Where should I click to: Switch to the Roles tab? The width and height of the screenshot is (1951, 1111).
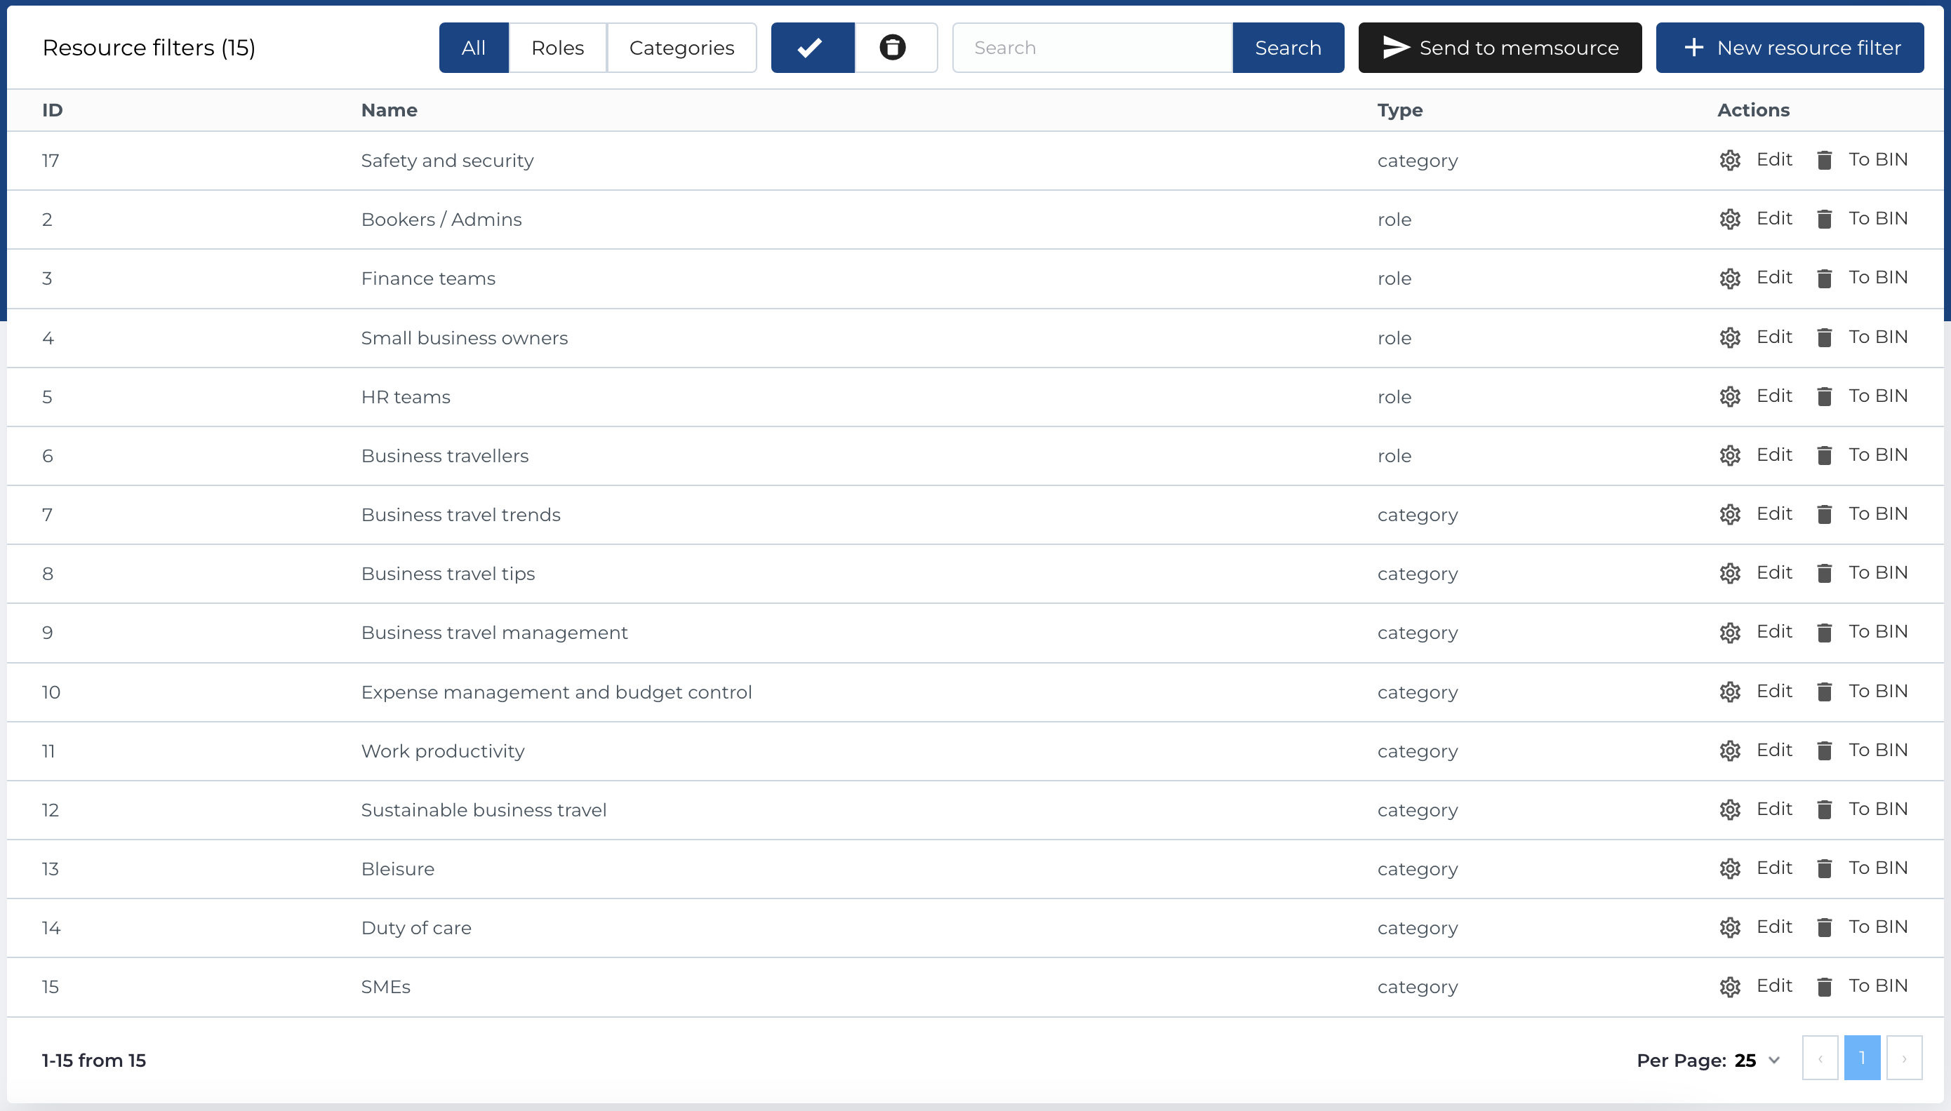tap(557, 47)
